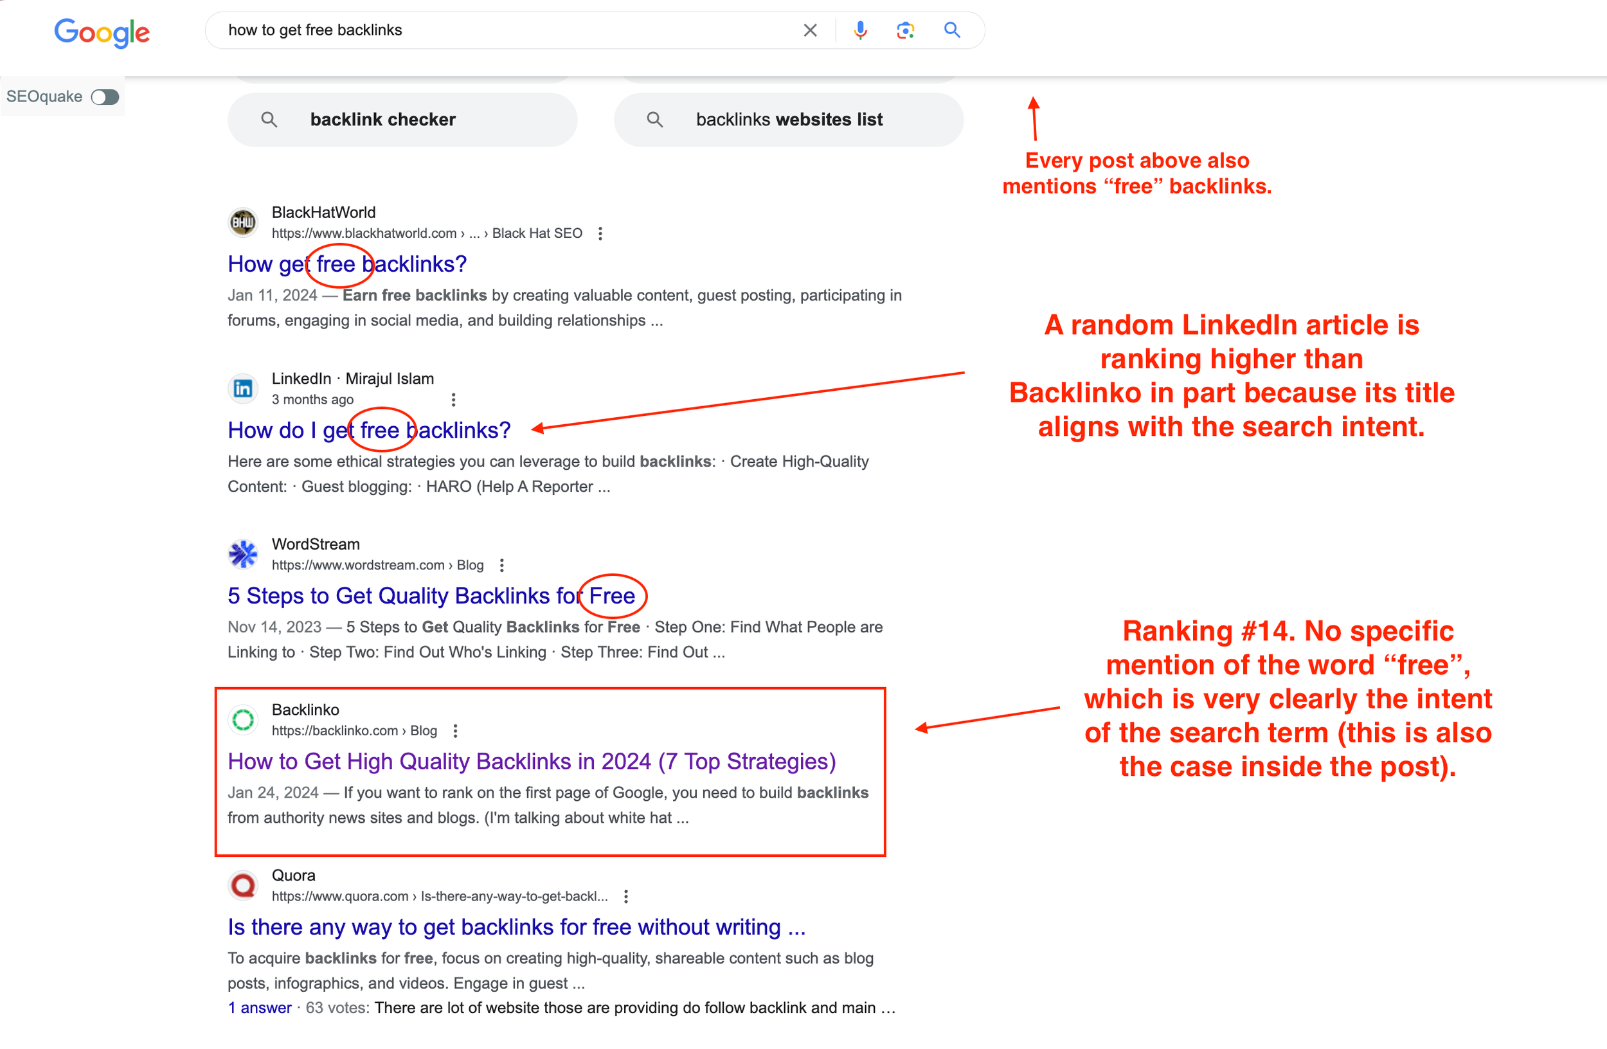Open Quora's '1 answer' link
Screen dimensions: 1607x1049
coord(259,1007)
